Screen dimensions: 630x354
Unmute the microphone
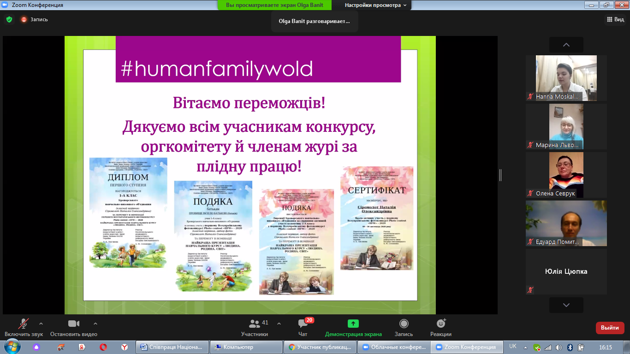23,328
